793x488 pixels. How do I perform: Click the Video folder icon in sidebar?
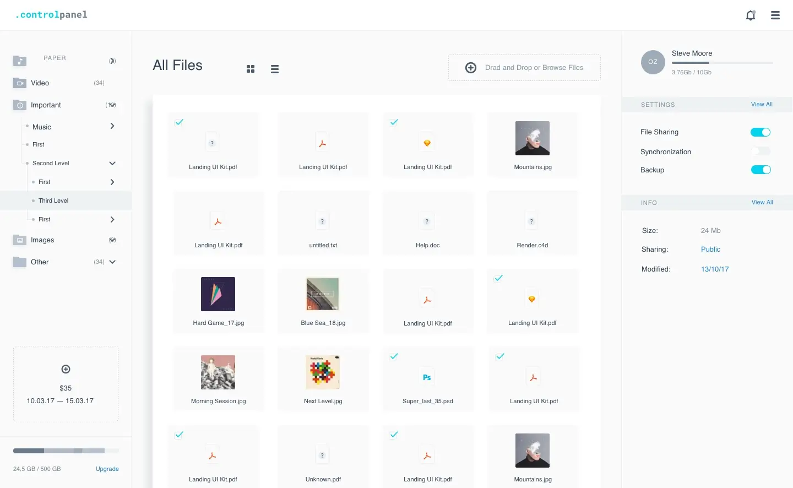click(x=20, y=83)
